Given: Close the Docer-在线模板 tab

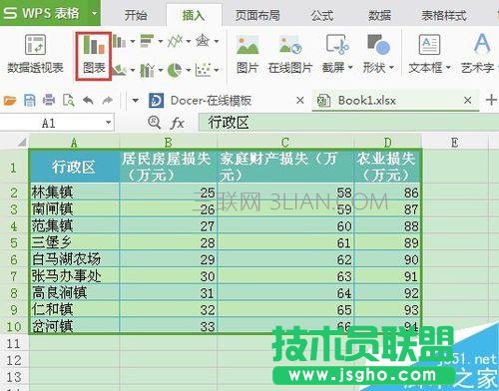Looking at the screenshot, I should [x=300, y=100].
